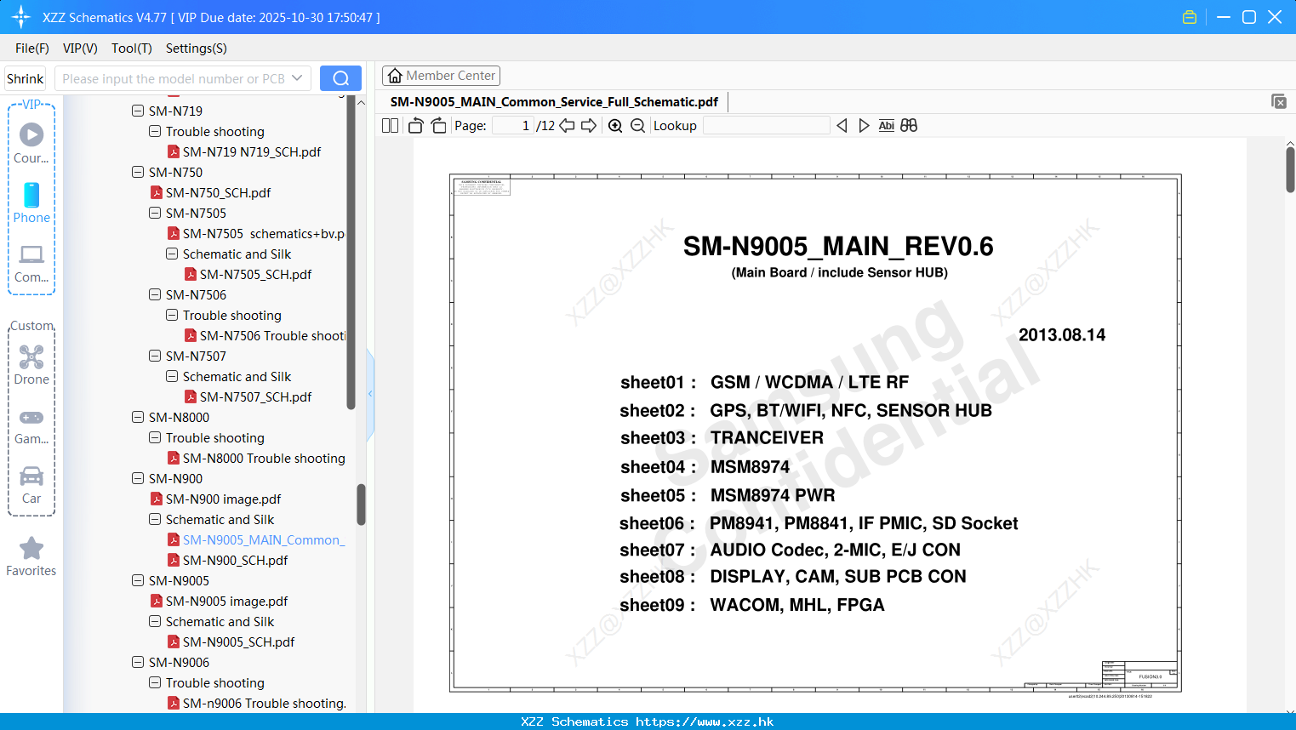Collapse the SM-N900 tree node
Viewport: 1296px width, 730px height.
pos(138,478)
